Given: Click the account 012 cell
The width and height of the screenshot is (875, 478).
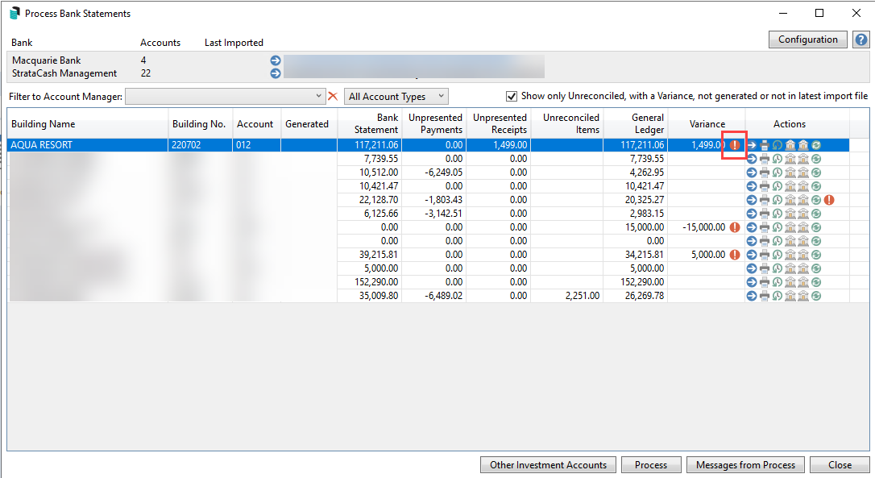Looking at the screenshot, I should click(x=257, y=145).
